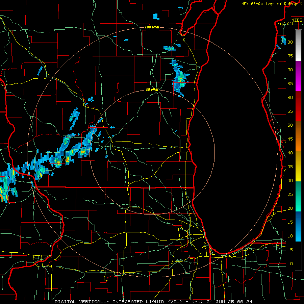Click the color scale value 65

coord(290,84)
